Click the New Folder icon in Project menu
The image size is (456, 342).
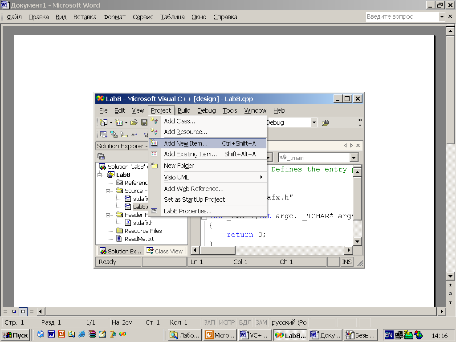pyautogui.click(x=154, y=166)
